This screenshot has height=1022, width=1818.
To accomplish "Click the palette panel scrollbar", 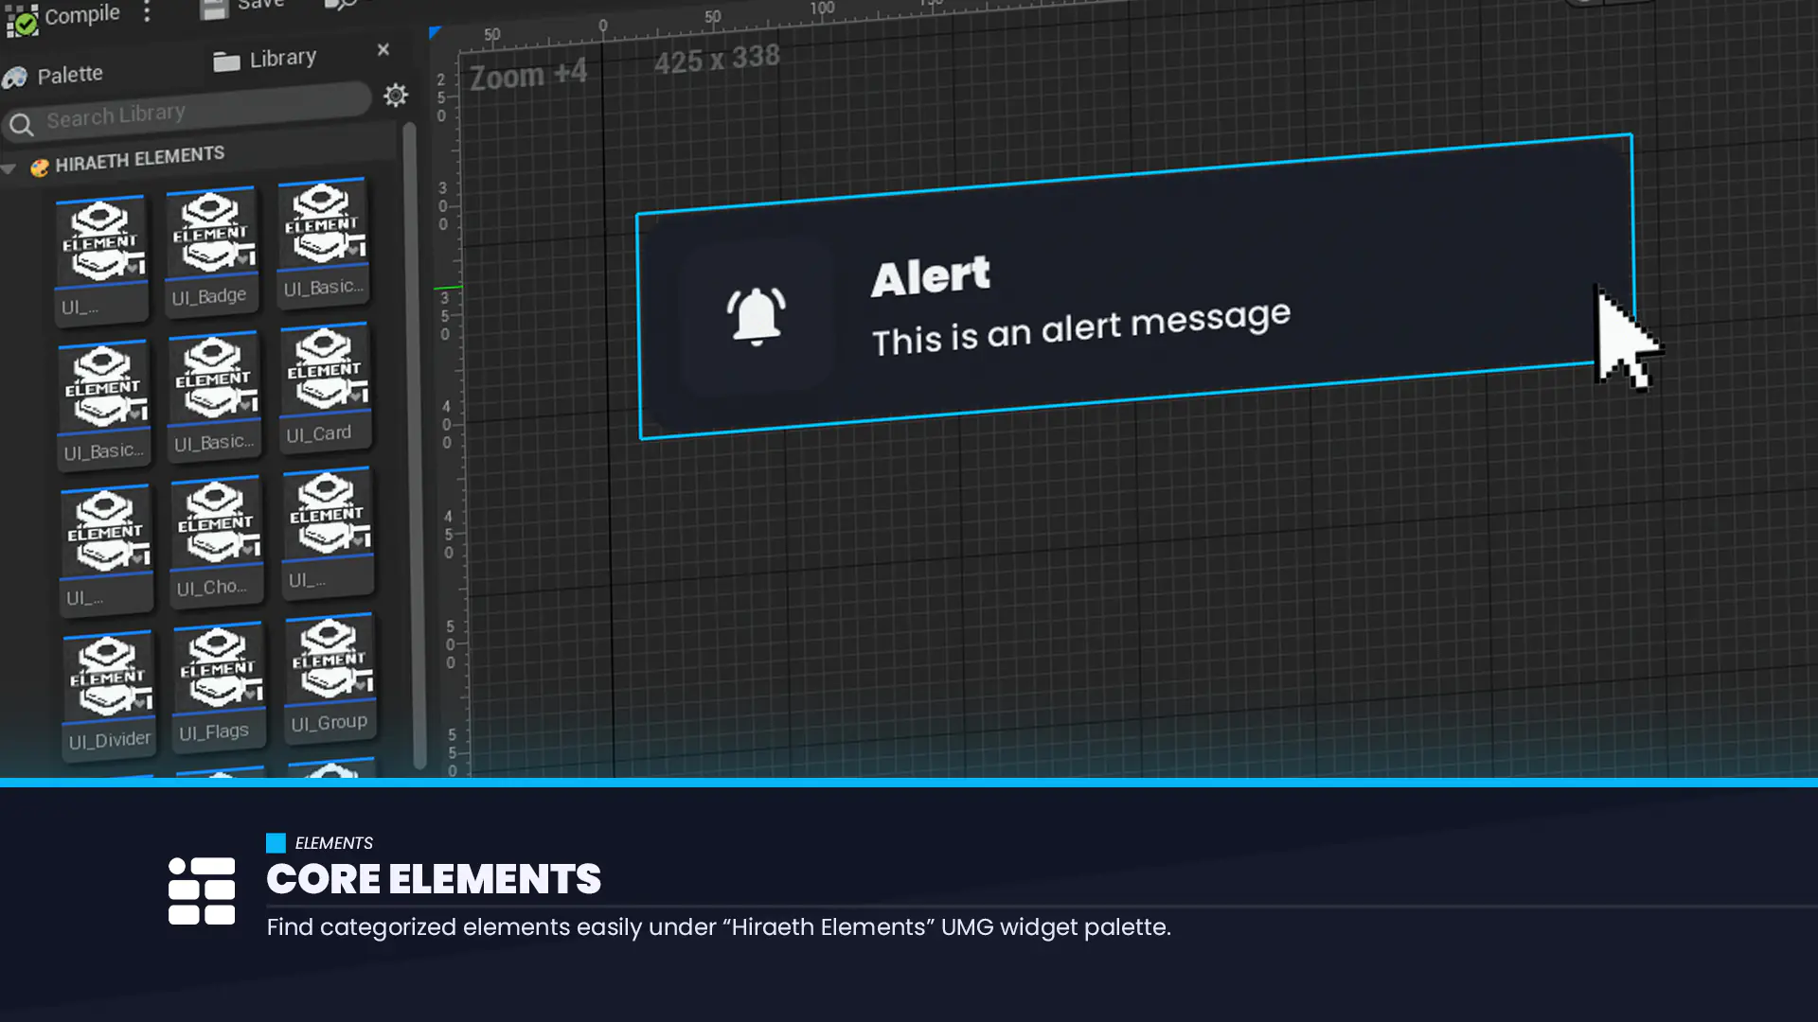I will coord(413,445).
